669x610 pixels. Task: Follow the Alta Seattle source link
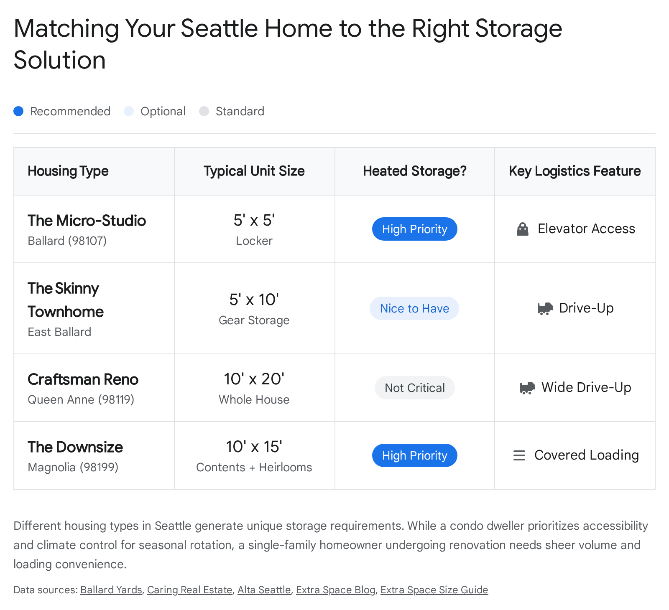(x=264, y=590)
